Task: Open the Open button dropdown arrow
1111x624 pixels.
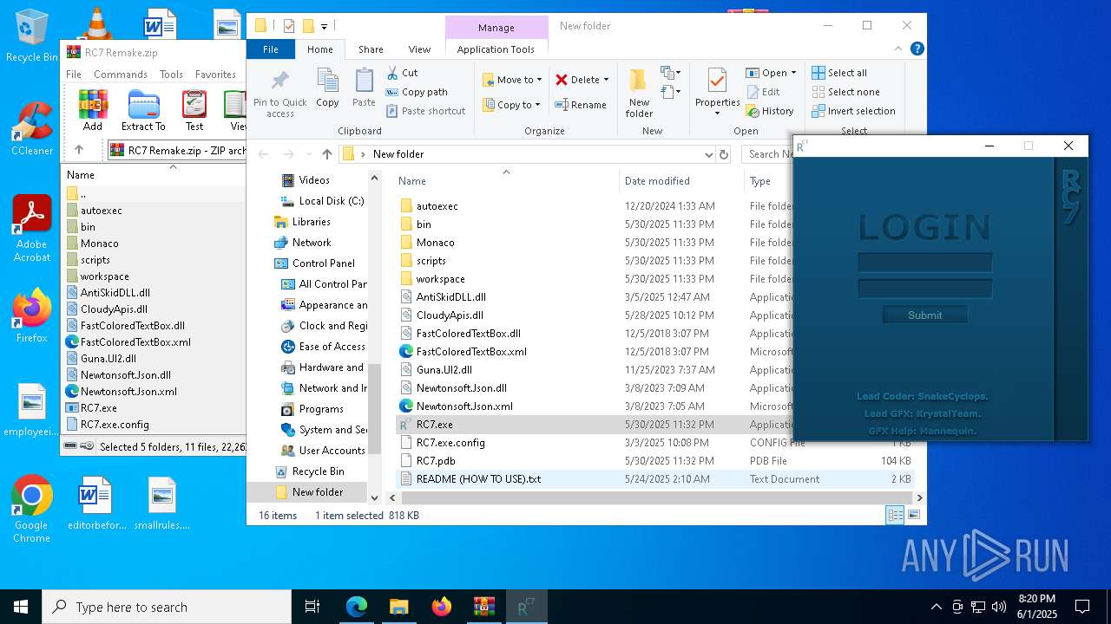Action: 793,73
